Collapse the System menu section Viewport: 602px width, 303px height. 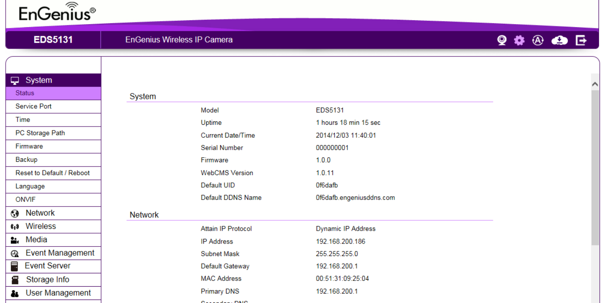[x=54, y=80]
